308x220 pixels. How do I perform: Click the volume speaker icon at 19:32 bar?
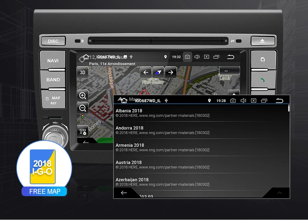pos(197,57)
